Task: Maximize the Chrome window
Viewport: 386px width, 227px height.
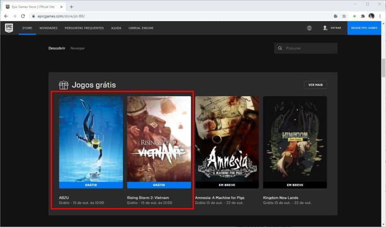Action: tap(368, 4)
